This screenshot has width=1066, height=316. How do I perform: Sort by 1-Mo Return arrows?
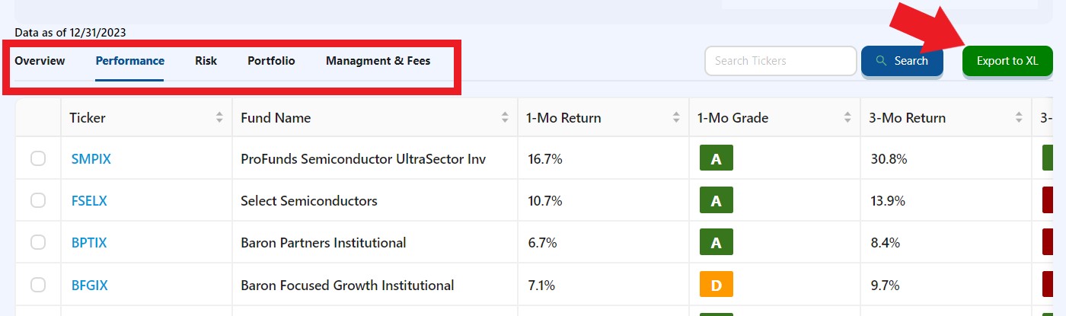click(x=676, y=118)
